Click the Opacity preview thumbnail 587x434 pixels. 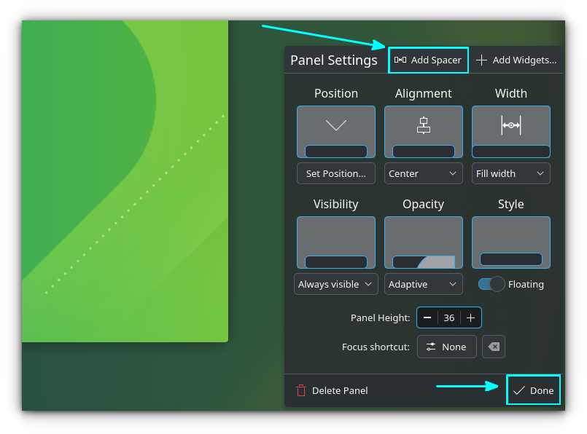(x=423, y=242)
